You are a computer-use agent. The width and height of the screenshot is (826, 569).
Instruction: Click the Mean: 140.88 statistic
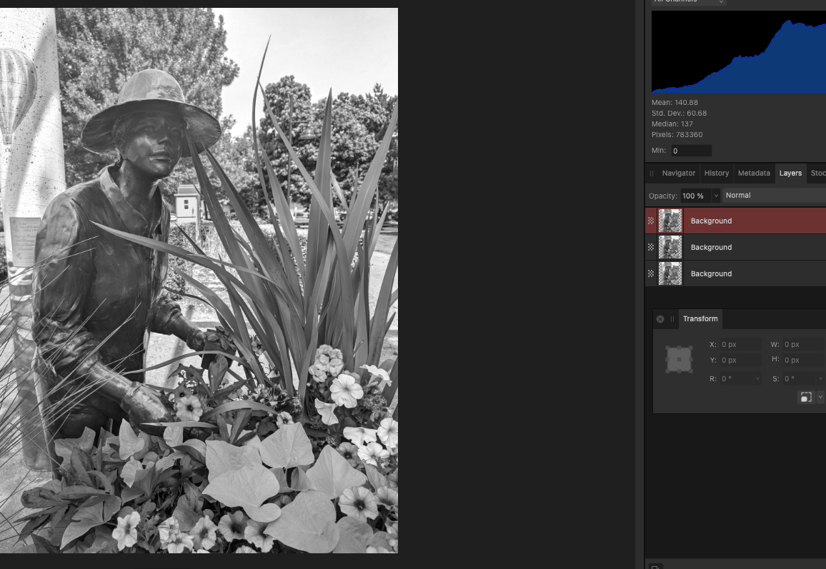click(x=675, y=103)
